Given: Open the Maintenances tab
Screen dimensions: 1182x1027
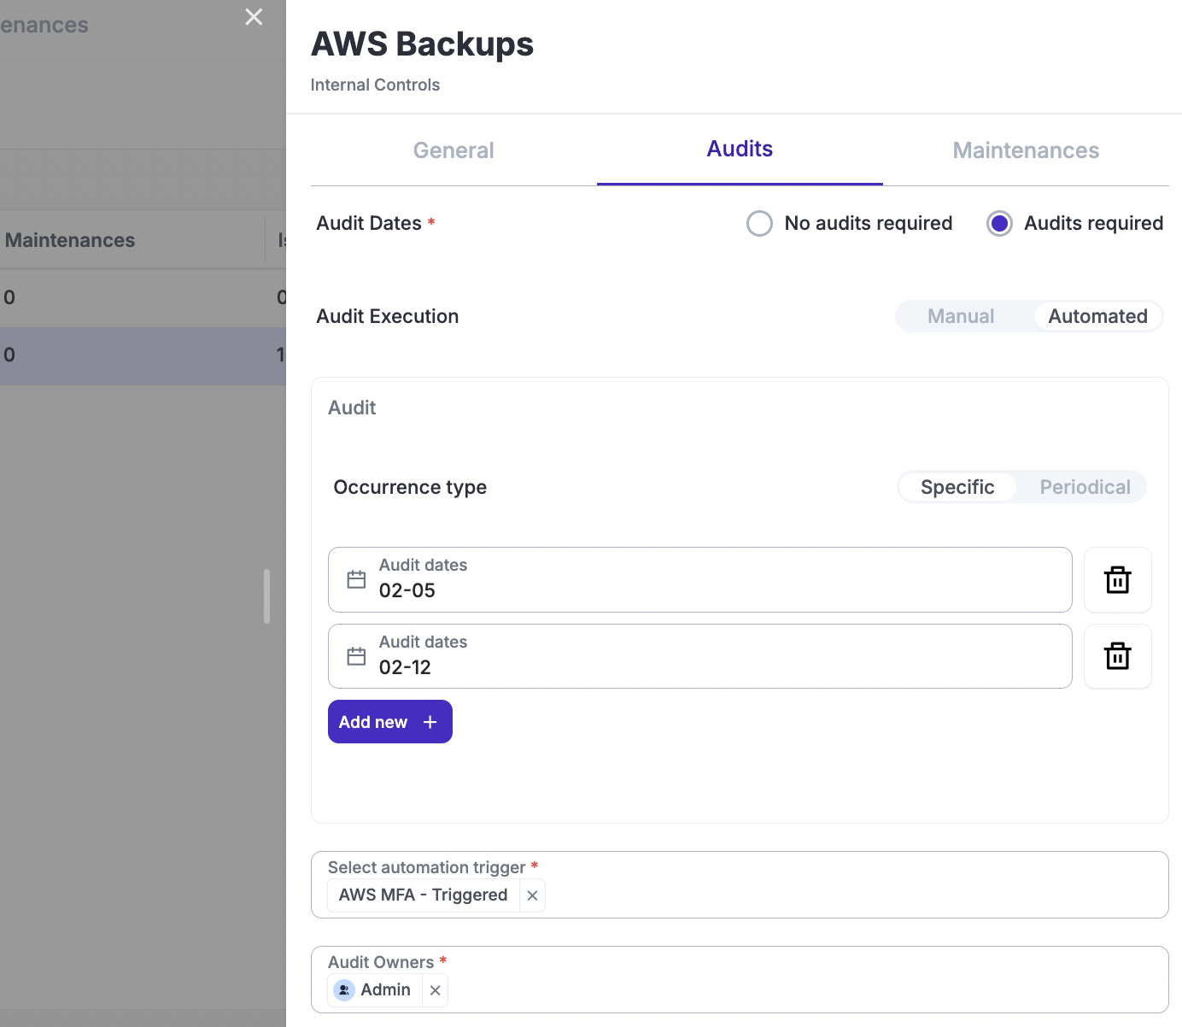Looking at the screenshot, I should click(1026, 150).
